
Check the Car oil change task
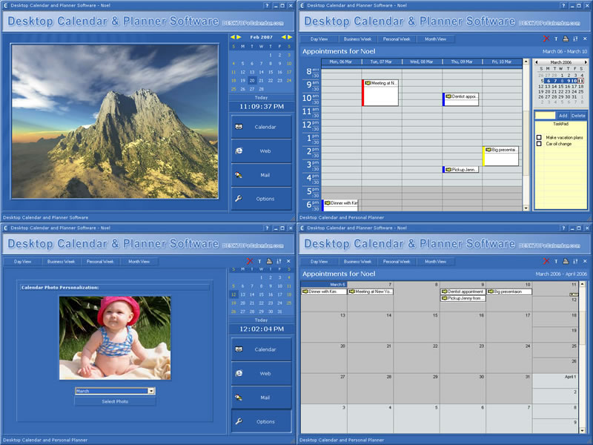tap(539, 144)
